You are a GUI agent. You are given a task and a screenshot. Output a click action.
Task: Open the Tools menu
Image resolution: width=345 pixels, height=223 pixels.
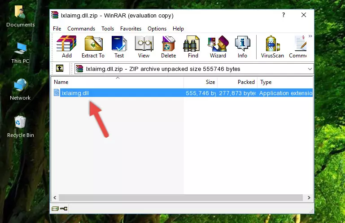[x=108, y=29]
